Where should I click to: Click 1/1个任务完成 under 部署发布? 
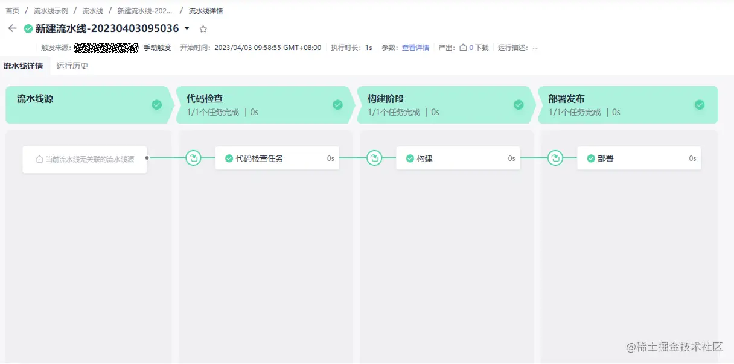click(x=575, y=112)
